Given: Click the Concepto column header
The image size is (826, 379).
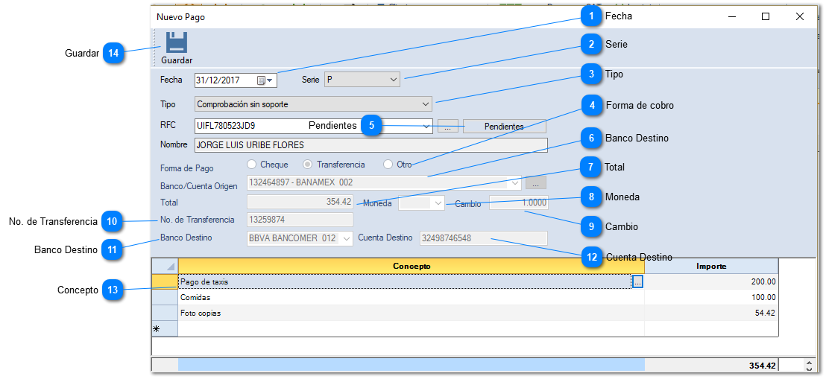Looking at the screenshot, I should click(x=411, y=266).
